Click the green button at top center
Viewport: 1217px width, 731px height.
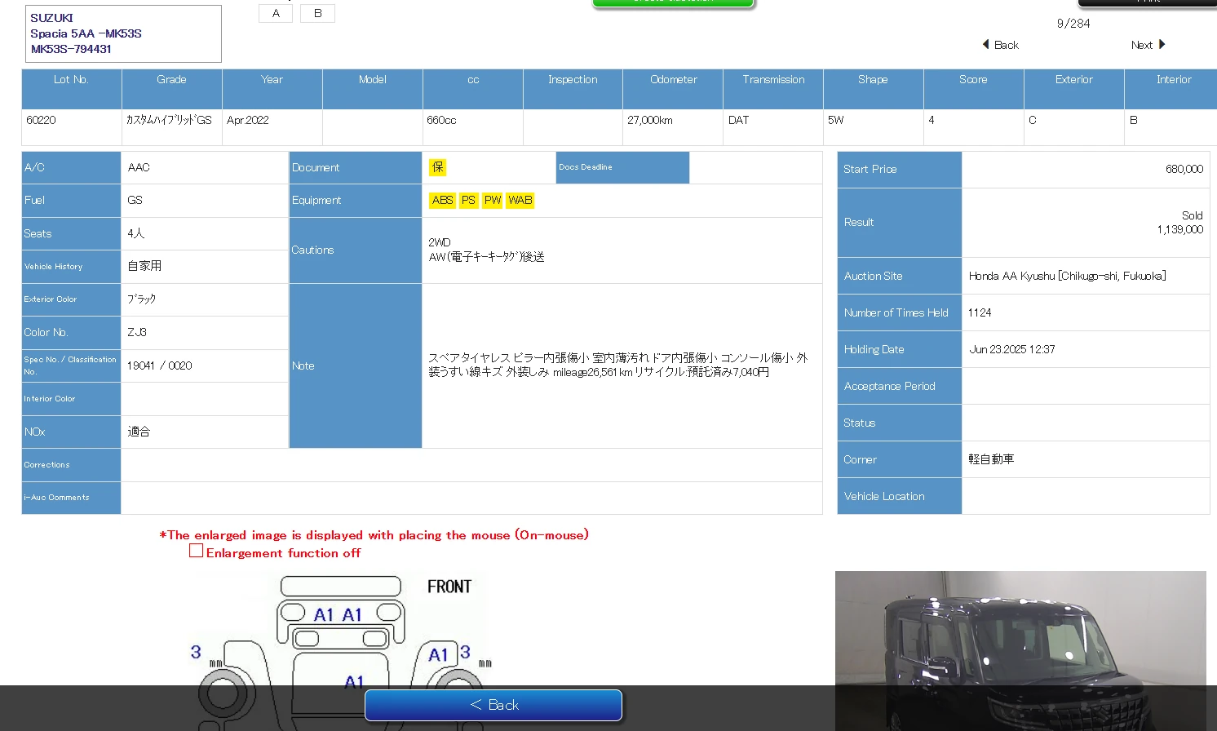[673, 3]
